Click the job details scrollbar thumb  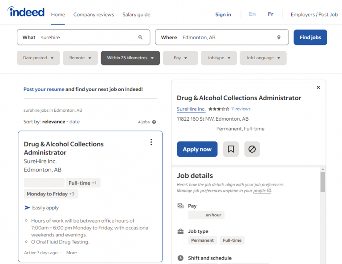pos(323,182)
